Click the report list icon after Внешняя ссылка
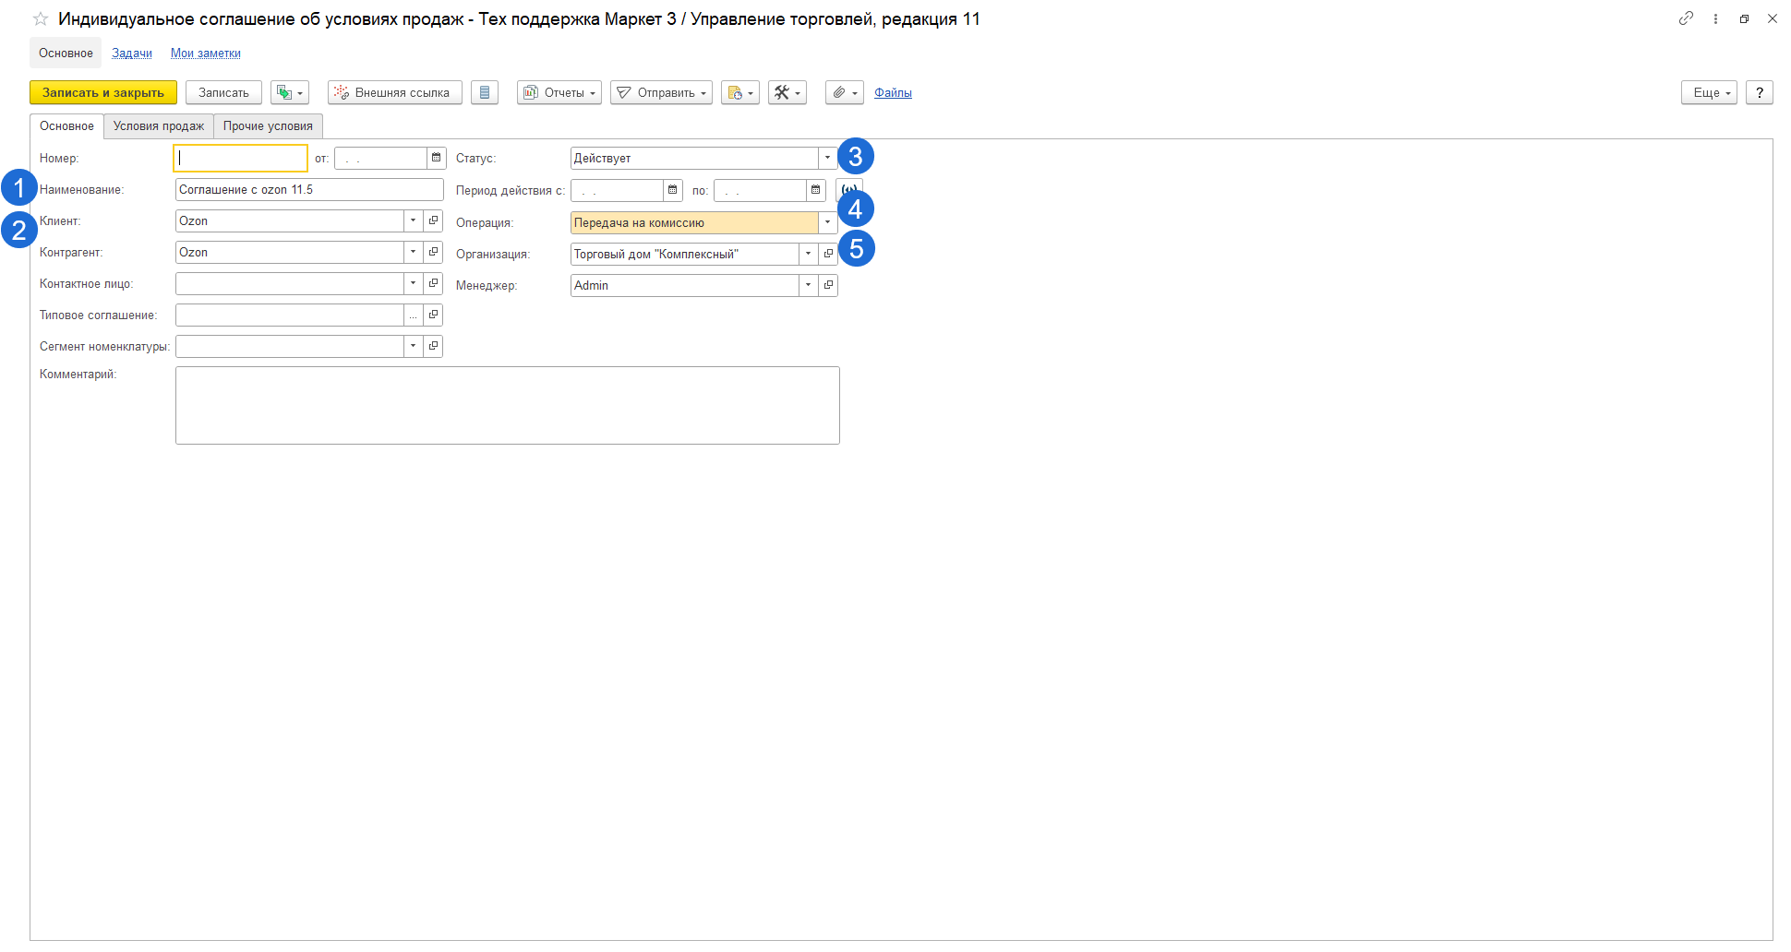Viewport: 1791px width, 952px height. click(x=485, y=93)
